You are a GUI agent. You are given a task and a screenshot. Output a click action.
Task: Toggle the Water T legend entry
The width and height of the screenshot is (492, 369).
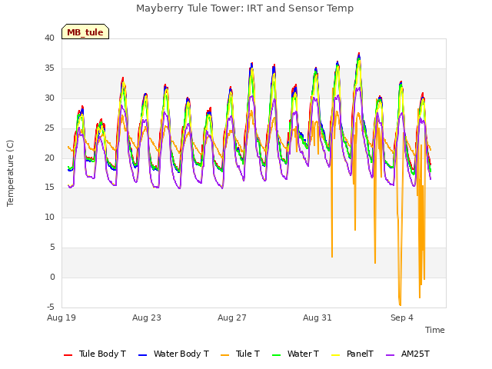click(x=295, y=354)
